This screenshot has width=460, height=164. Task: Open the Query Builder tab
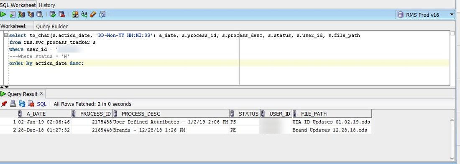coord(52,26)
